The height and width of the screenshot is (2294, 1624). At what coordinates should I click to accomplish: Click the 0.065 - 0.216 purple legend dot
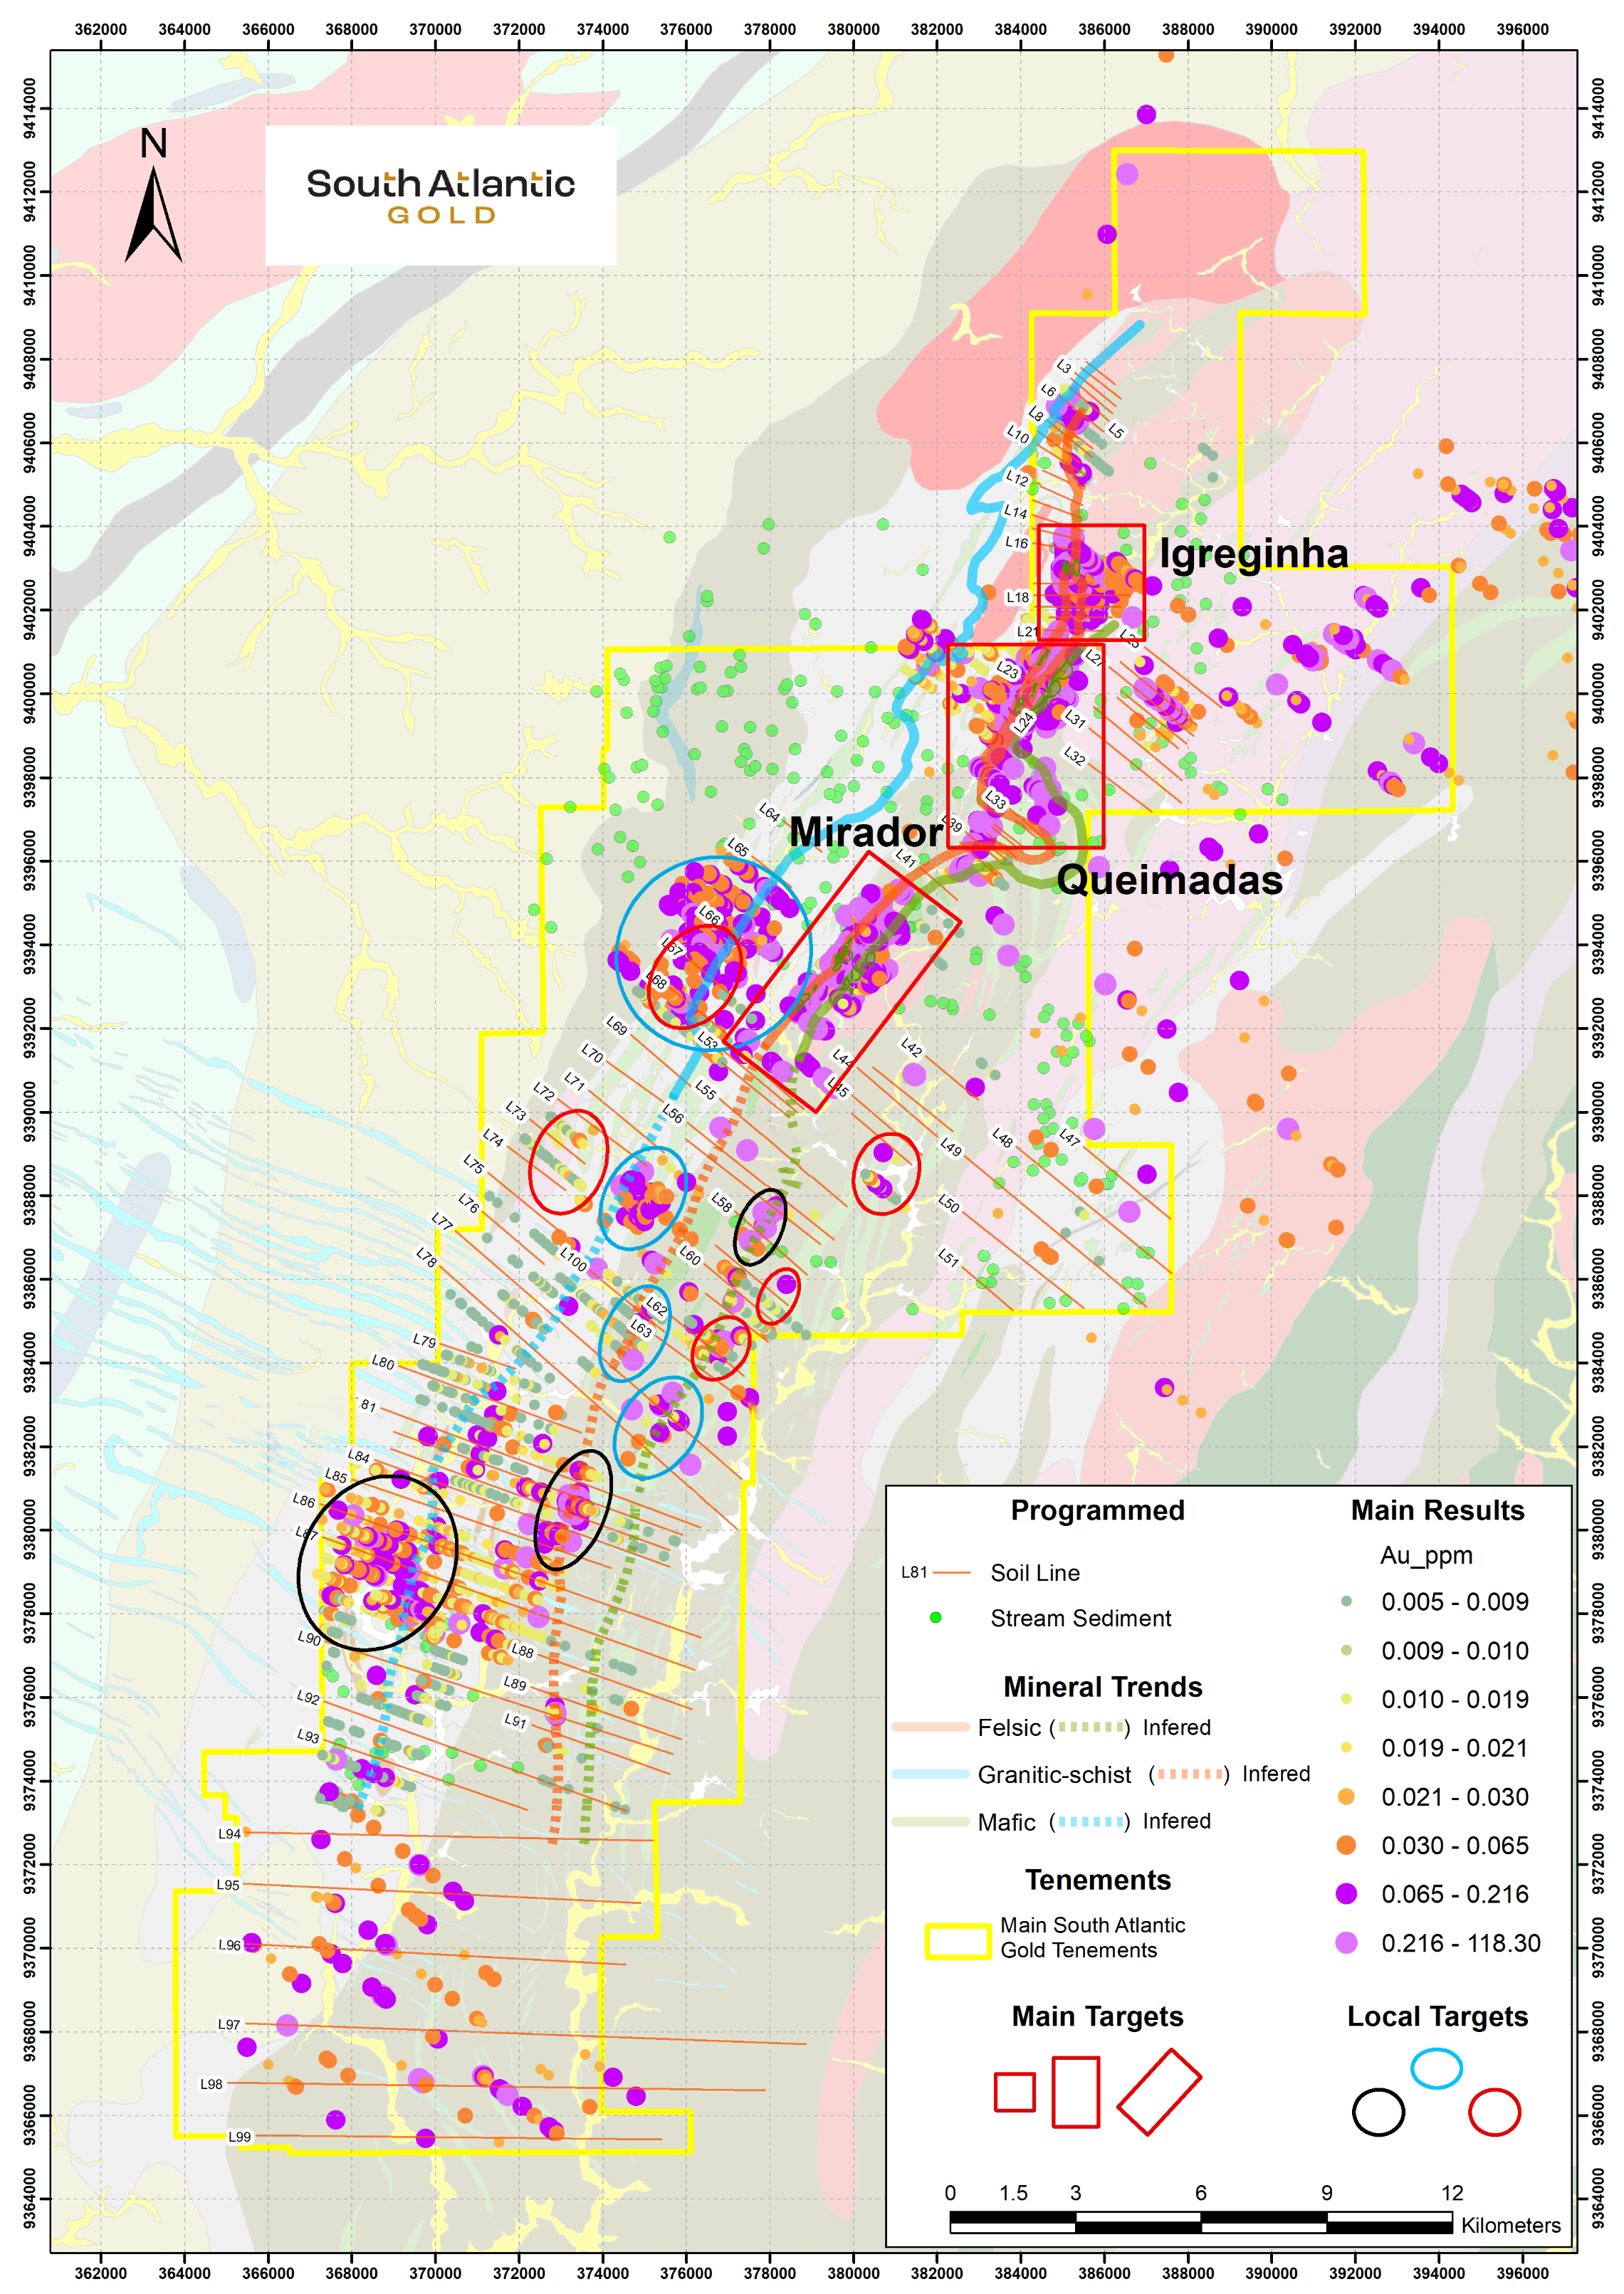pos(1346,1893)
